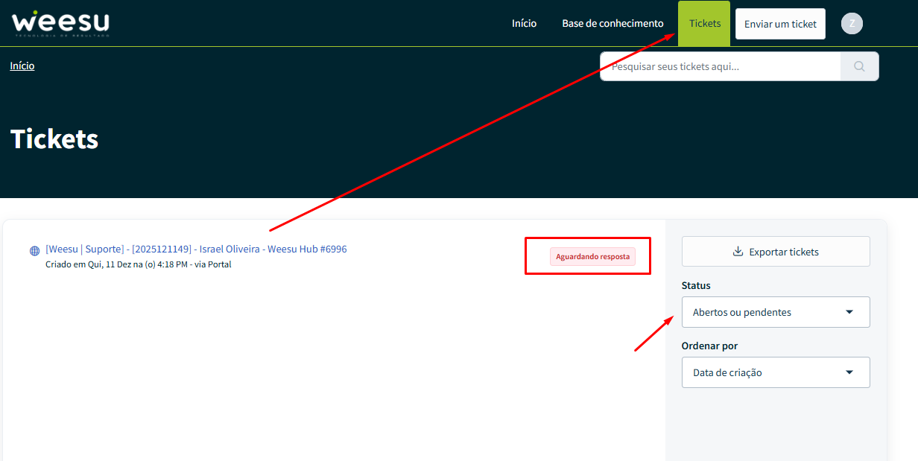
Task: Click the Aguardando resposta status badge
Action: click(x=592, y=256)
